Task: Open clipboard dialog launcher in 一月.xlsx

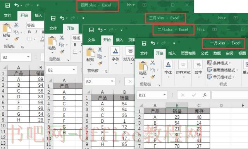Action: coord(159,85)
